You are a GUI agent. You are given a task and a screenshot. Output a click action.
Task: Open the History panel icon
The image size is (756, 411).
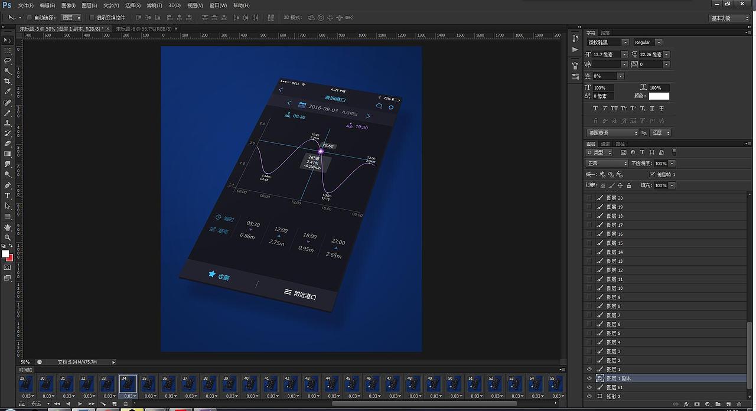point(575,38)
